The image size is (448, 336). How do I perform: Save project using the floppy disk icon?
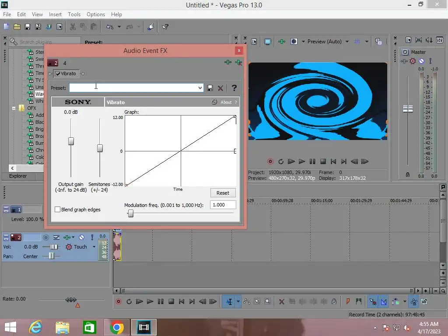pos(28,27)
